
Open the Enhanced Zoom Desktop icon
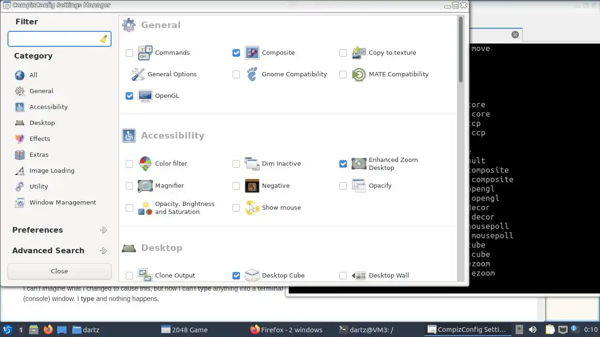(359, 164)
